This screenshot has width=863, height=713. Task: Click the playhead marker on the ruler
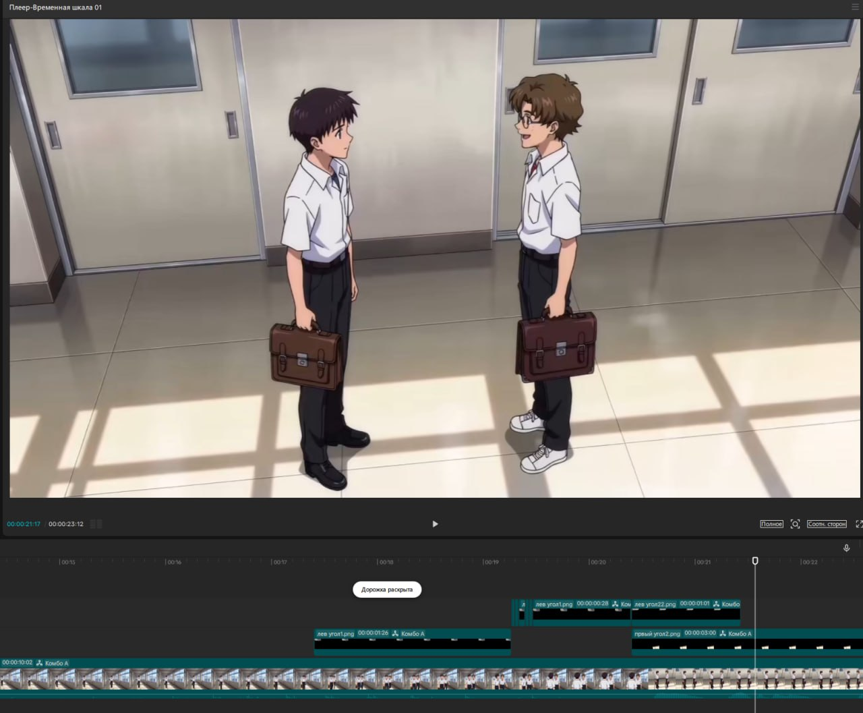click(x=755, y=561)
